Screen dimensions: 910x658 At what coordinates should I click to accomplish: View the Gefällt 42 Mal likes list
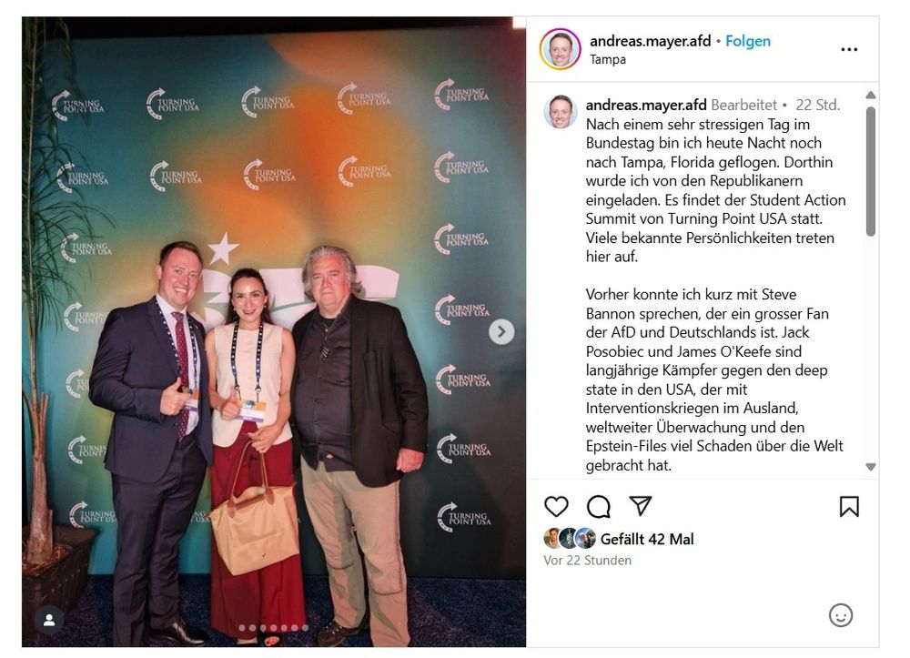(x=647, y=539)
